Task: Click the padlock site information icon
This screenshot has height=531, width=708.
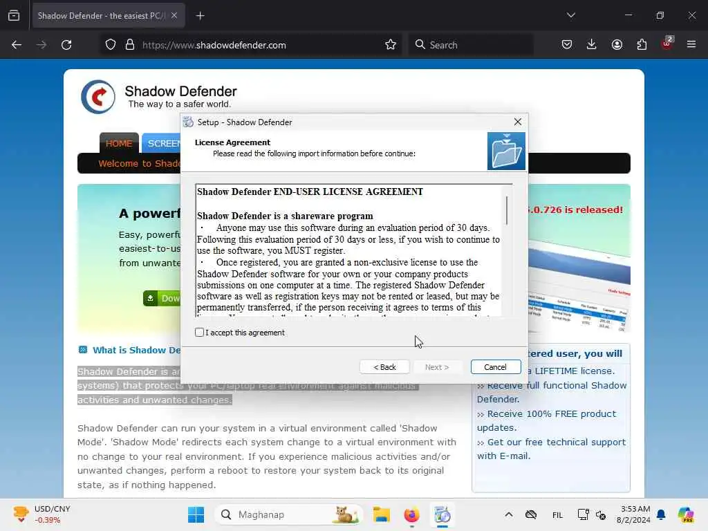Action: tap(130, 45)
